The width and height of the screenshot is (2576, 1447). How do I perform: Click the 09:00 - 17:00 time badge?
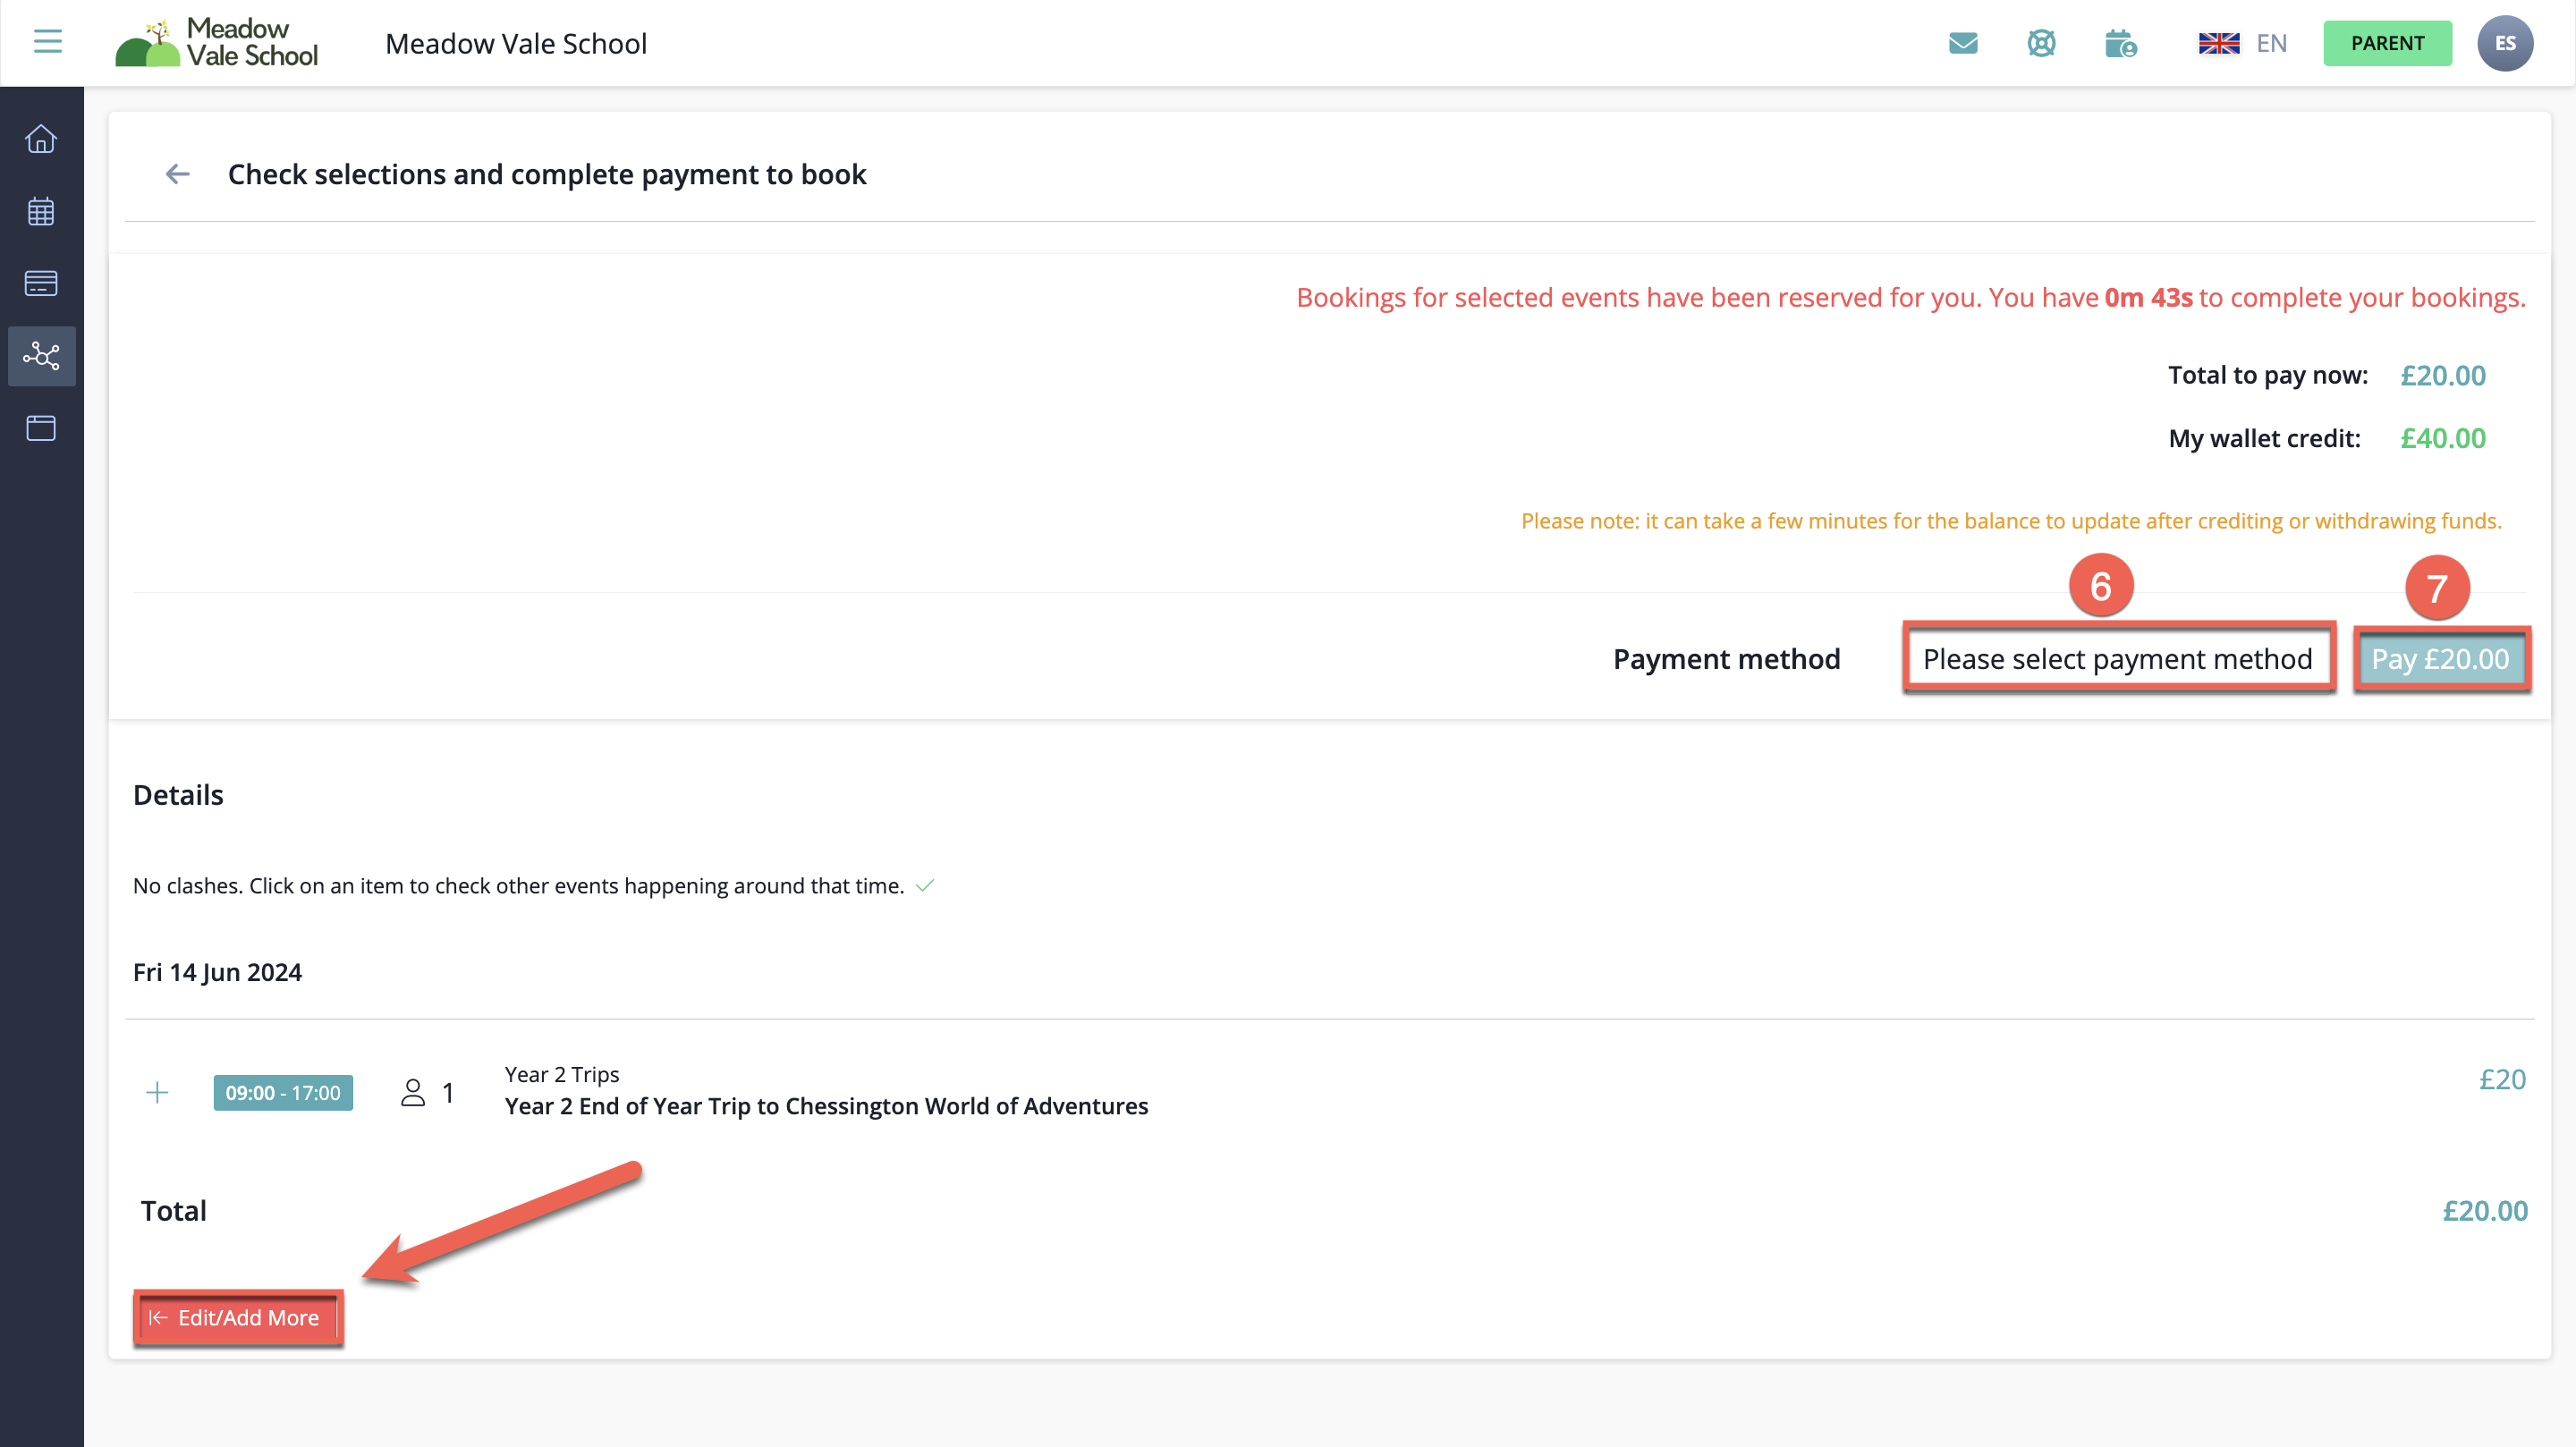pyautogui.click(x=283, y=1092)
